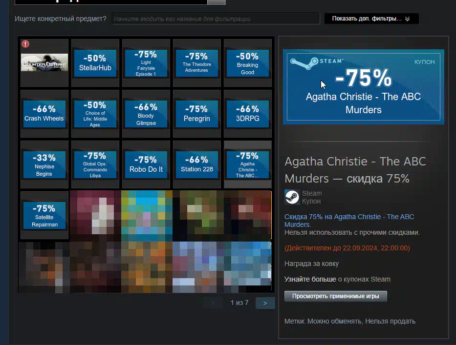Click Просмотреть применимые игры button

[336, 296]
